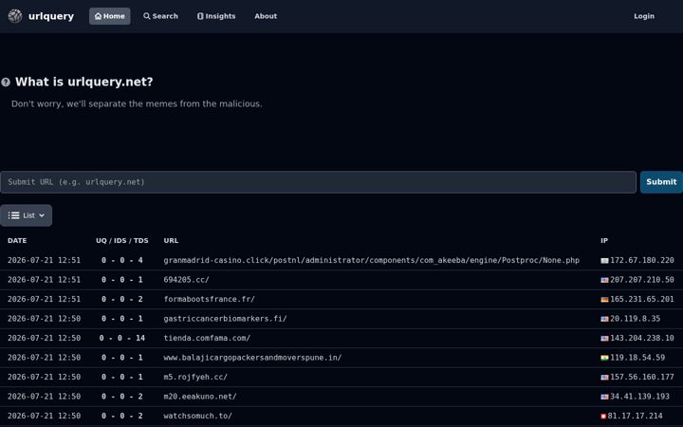Screen dimensions: 683x427
Task: Click the flag icon beside 172.67.180.220
Action: pyautogui.click(x=604, y=261)
